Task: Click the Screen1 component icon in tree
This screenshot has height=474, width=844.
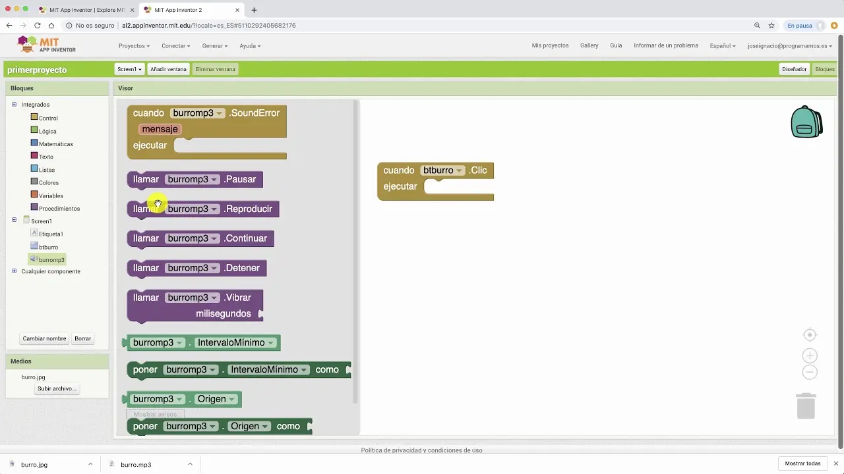Action: coord(26,220)
